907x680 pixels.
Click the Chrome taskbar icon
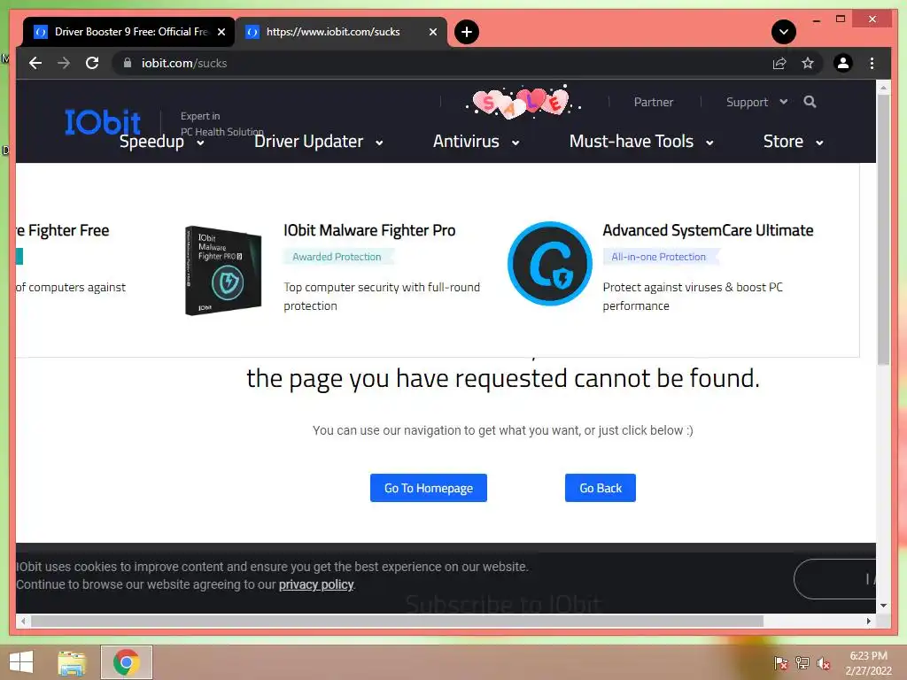coord(127,662)
